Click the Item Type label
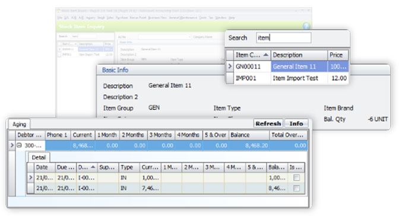 point(227,108)
